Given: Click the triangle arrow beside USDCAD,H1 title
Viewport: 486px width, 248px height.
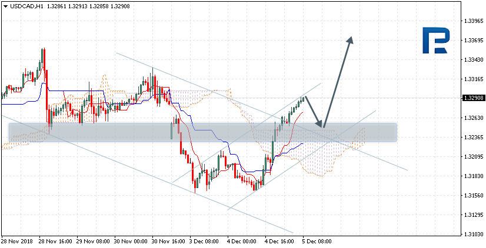Looking at the screenshot, I should pyautogui.click(x=5, y=6).
